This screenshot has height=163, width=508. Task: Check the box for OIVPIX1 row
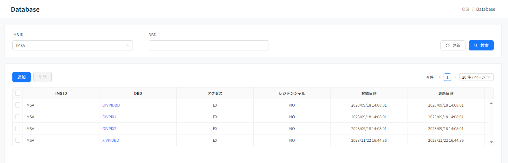click(x=18, y=117)
